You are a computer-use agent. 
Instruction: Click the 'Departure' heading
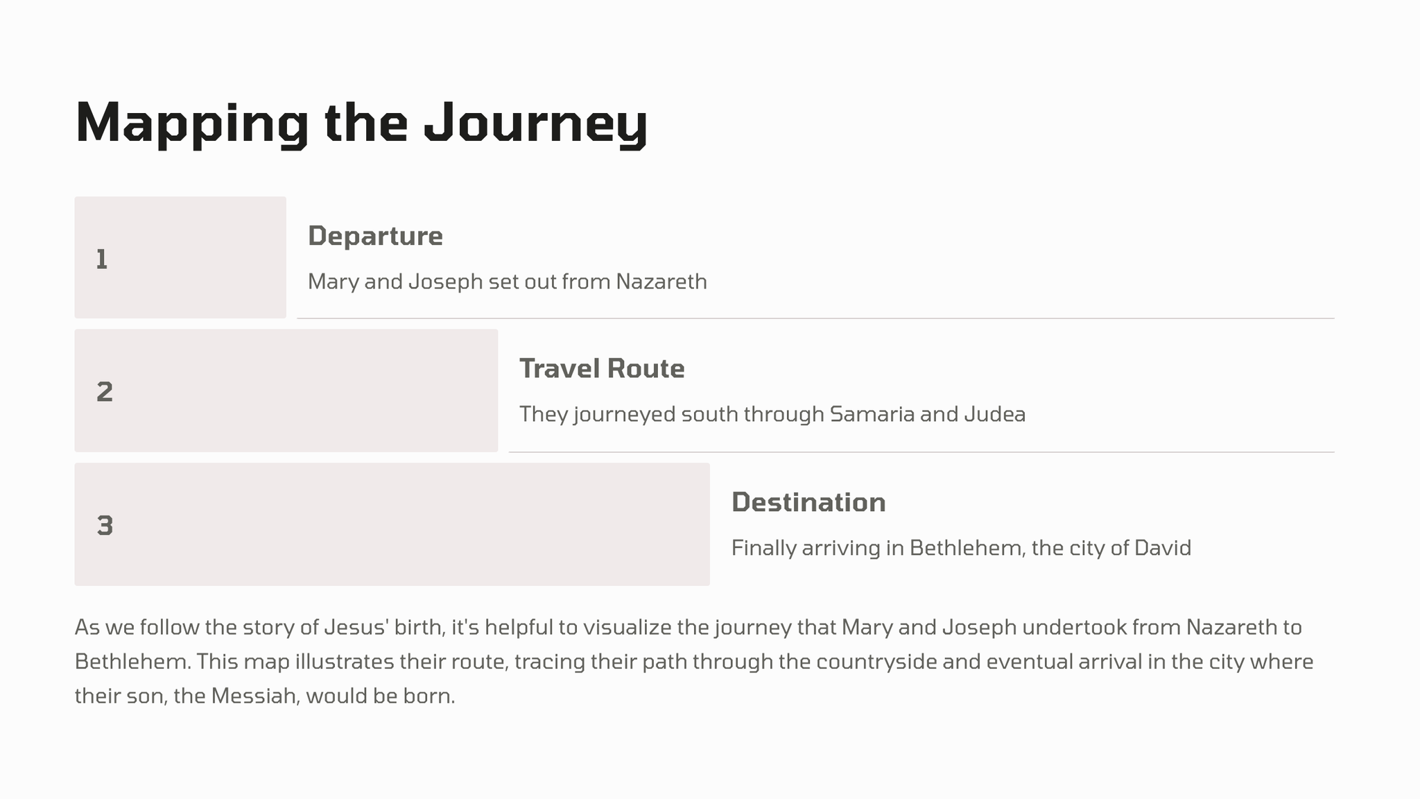tap(375, 236)
